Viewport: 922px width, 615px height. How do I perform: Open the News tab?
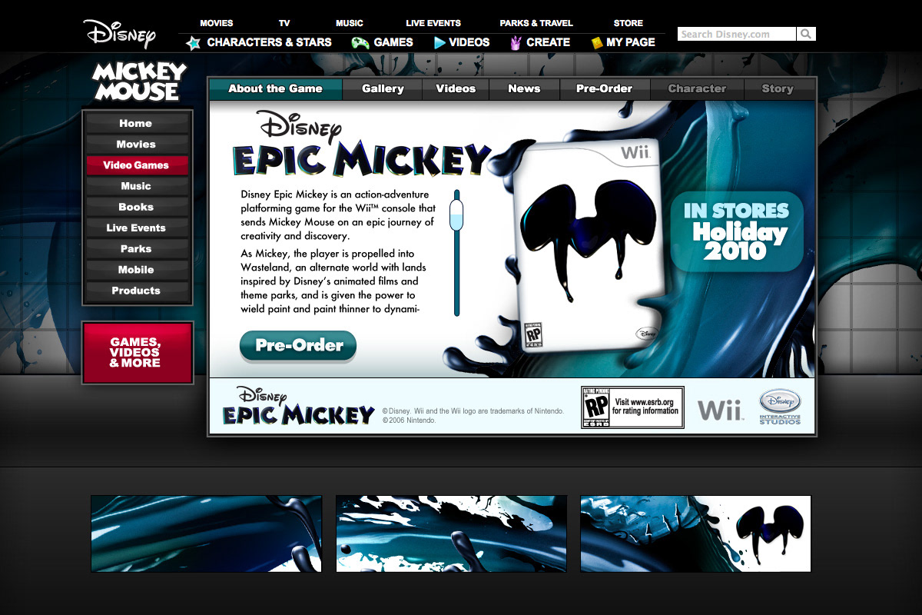pos(524,89)
